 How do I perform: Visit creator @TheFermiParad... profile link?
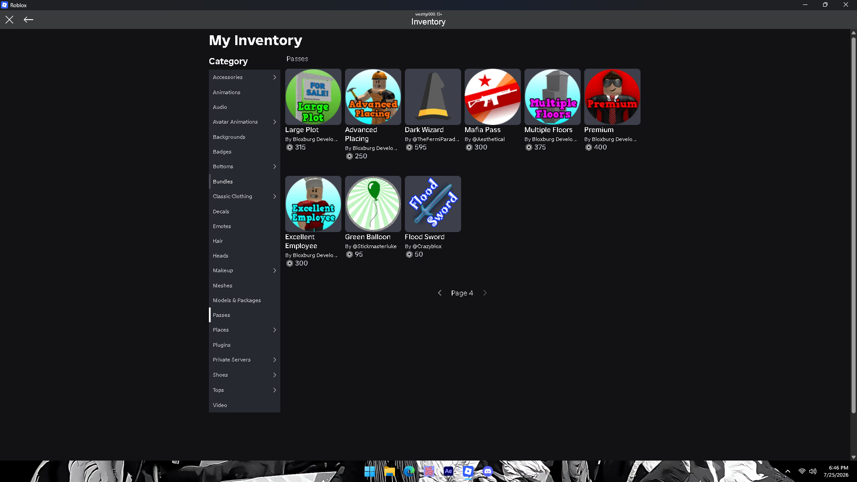[x=436, y=139]
